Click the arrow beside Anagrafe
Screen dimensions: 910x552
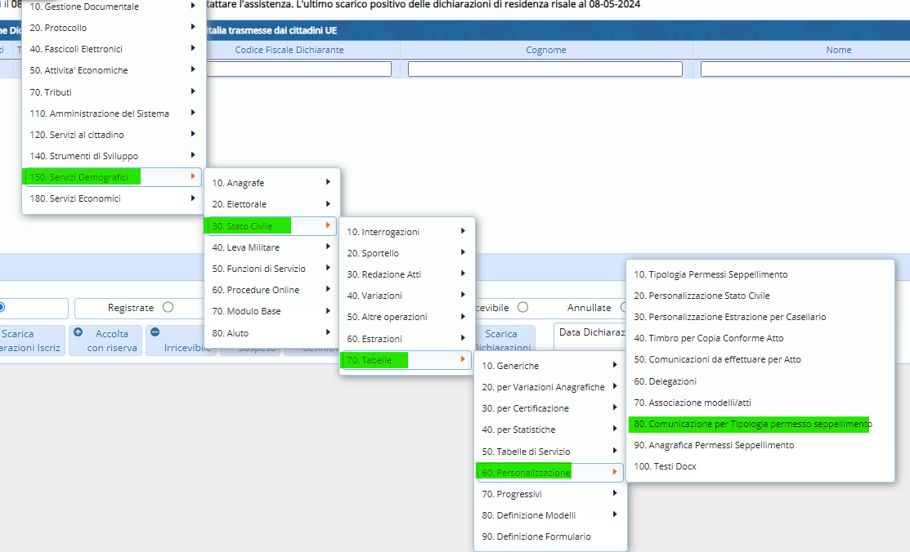pyautogui.click(x=327, y=183)
